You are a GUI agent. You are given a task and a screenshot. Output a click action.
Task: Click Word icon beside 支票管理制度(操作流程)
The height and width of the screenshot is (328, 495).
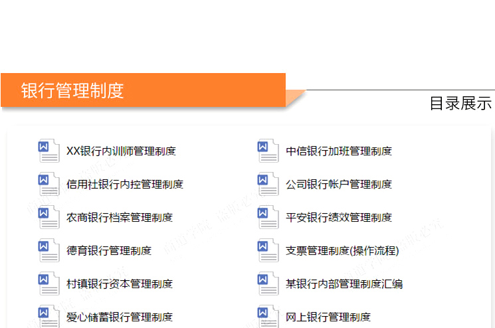[268, 250]
